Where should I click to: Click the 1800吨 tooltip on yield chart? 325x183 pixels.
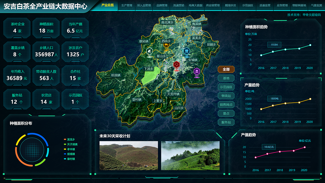[x=274, y=99]
